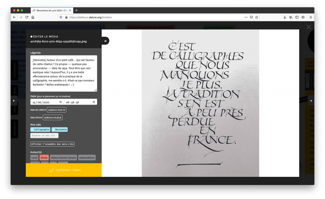Edit the Légende text area

click(x=64, y=74)
